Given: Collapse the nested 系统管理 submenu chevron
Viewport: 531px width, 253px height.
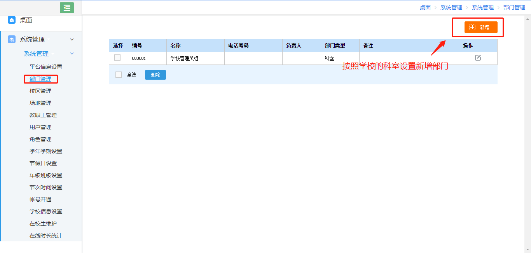Looking at the screenshot, I should [72, 53].
